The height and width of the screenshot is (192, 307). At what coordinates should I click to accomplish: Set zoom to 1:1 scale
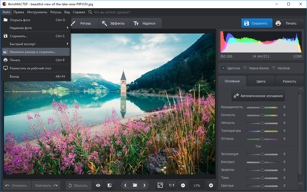(x=171, y=185)
